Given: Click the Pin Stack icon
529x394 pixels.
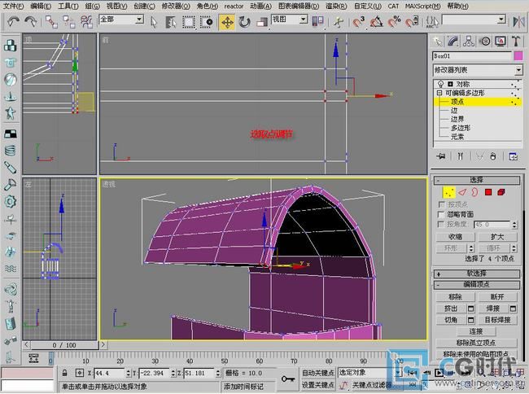Looking at the screenshot, I should pyautogui.click(x=440, y=156).
